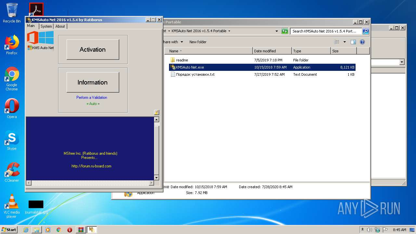Open the combo box dropdown in background window
The width and height of the screenshot is (416, 234).
pyautogui.click(x=402, y=62)
